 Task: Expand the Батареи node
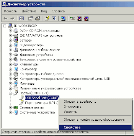[10, 40]
